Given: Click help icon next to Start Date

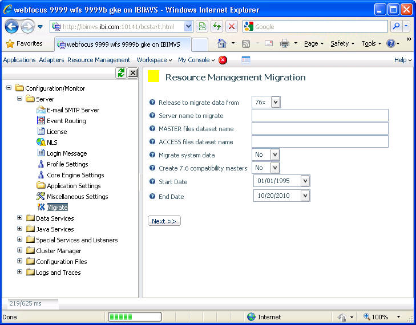Looking at the screenshot, I should point(152,181).
